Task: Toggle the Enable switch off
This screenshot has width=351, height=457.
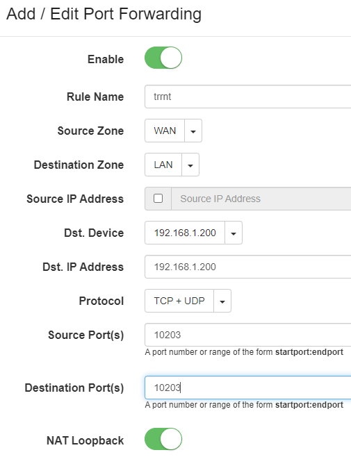Action: [163, 58]
